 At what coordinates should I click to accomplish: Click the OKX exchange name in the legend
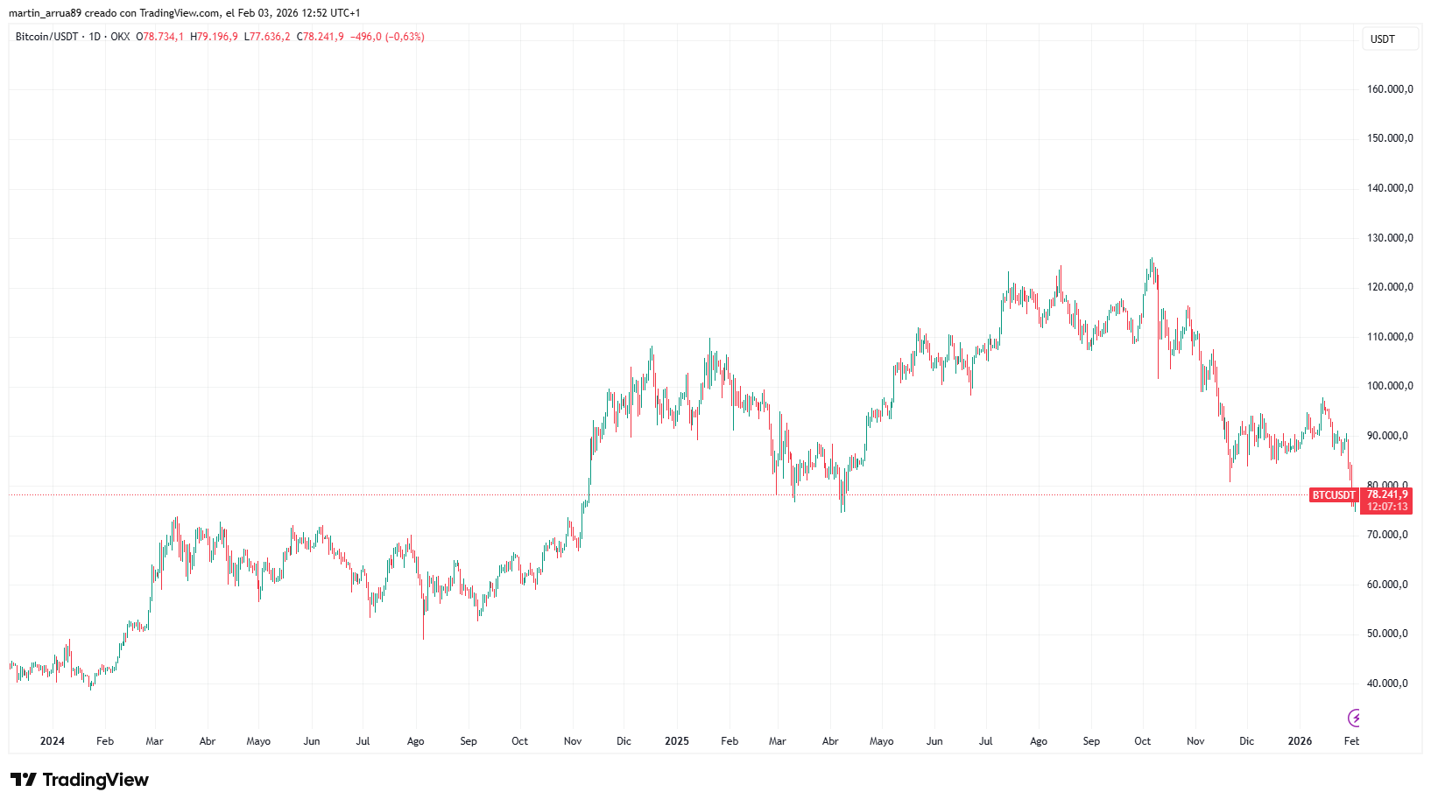tap(120, 37)
